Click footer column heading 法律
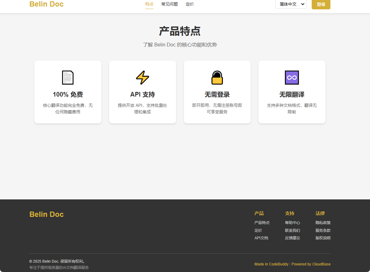370x272 pixels. (x=320, y=213)
